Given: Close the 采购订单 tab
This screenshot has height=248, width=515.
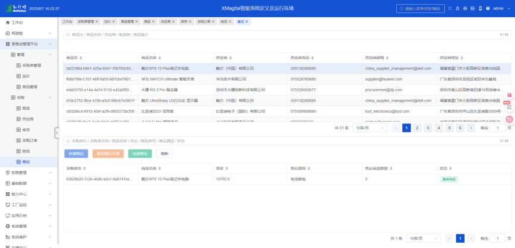Looking at the screenshot, I should 213,21.
